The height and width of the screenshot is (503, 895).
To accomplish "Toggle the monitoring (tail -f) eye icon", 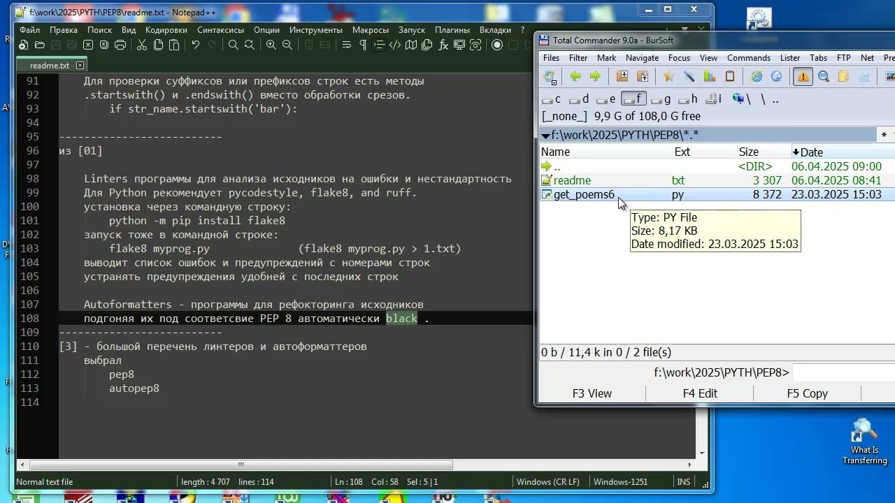I will [x=475, y=45].
